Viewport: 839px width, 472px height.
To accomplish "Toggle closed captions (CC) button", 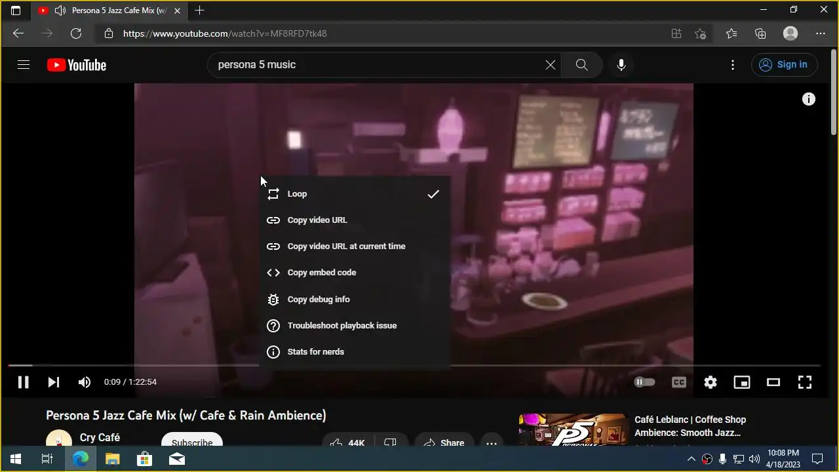I will point(679,382).
